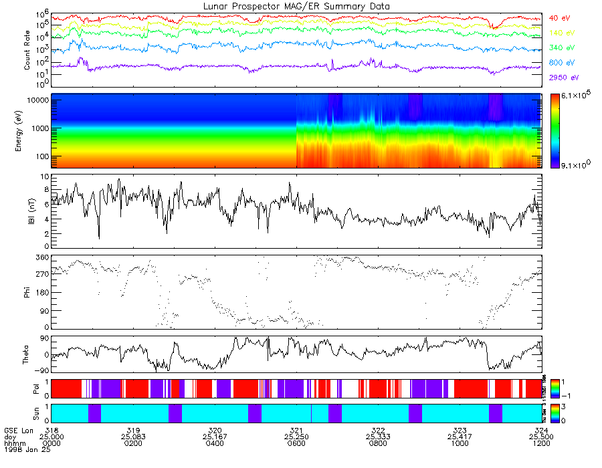
Task: Click the 2950 eV legend label
Action: point(564,78)
